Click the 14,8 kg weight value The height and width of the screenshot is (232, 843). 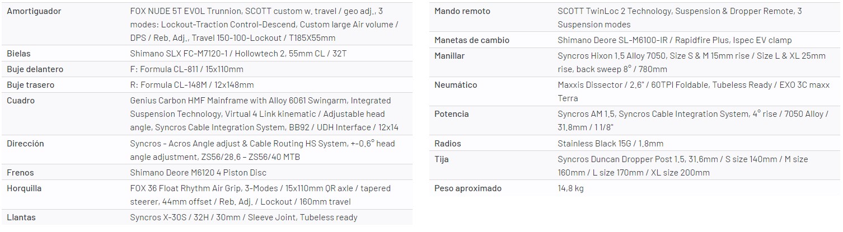tap(570, 188)
